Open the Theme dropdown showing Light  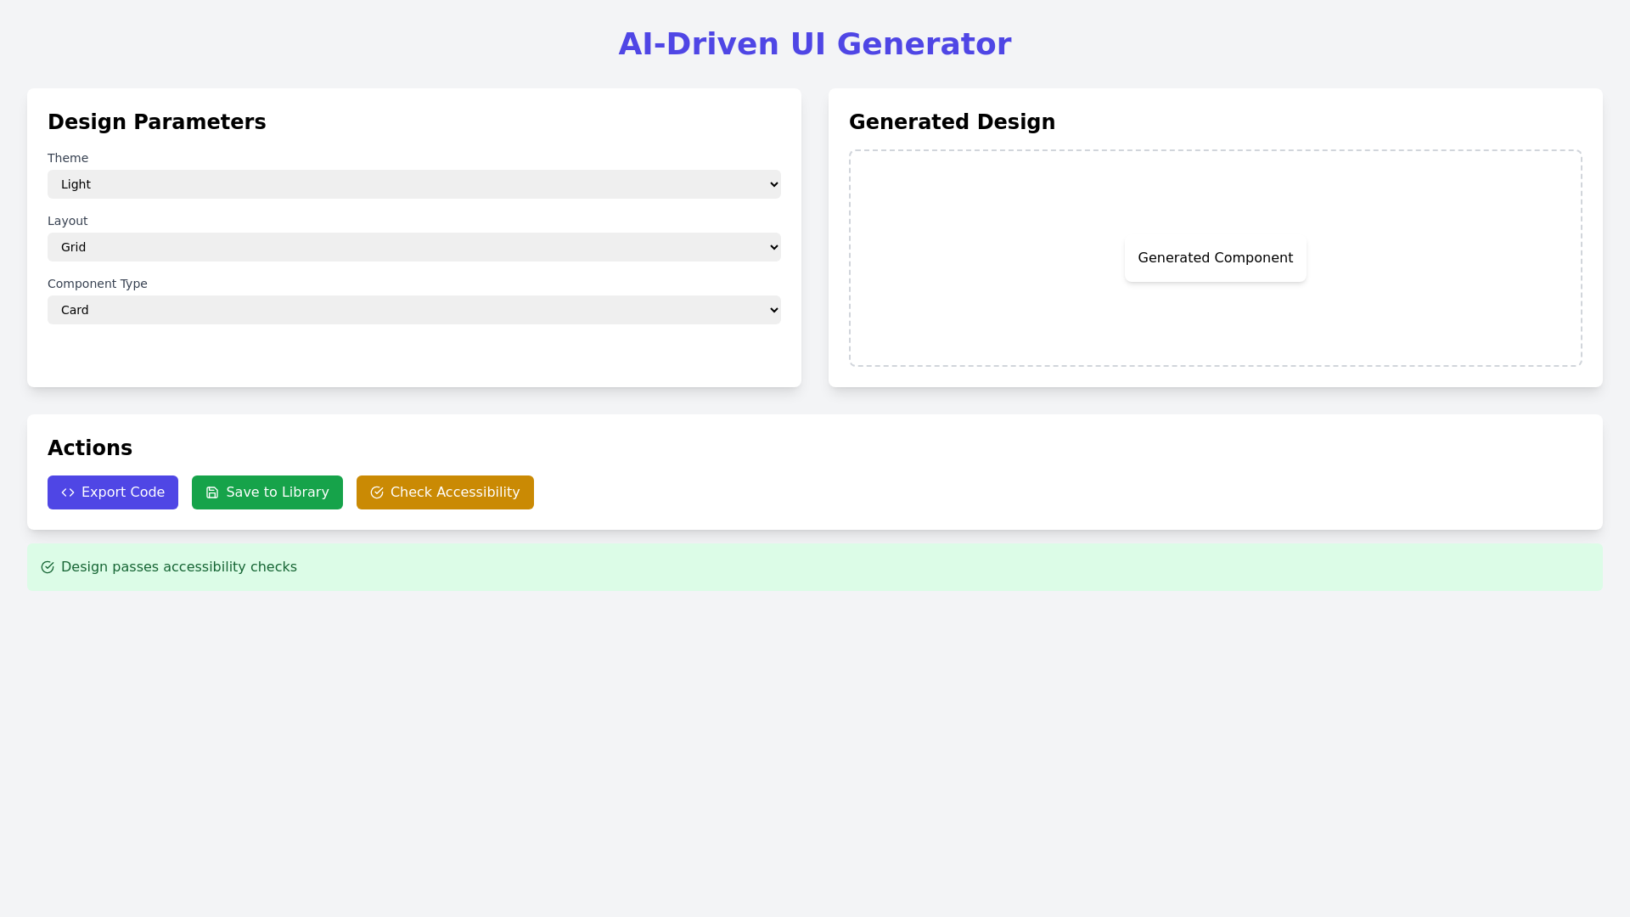[x=413, y=184]
